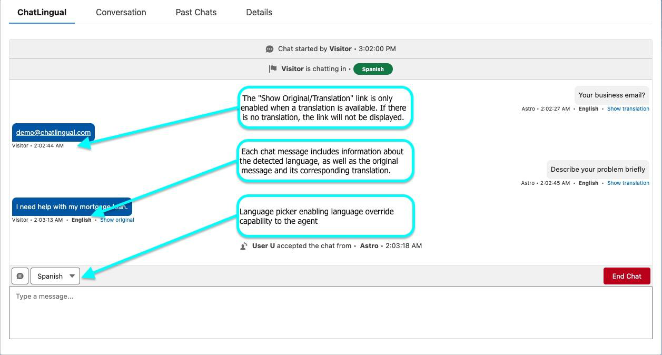Image resolution: width=662 pixels, height=355 pixels.
Task: Show translation for 'Describe your problem briefly' message
Action: [x=628, y=183]
